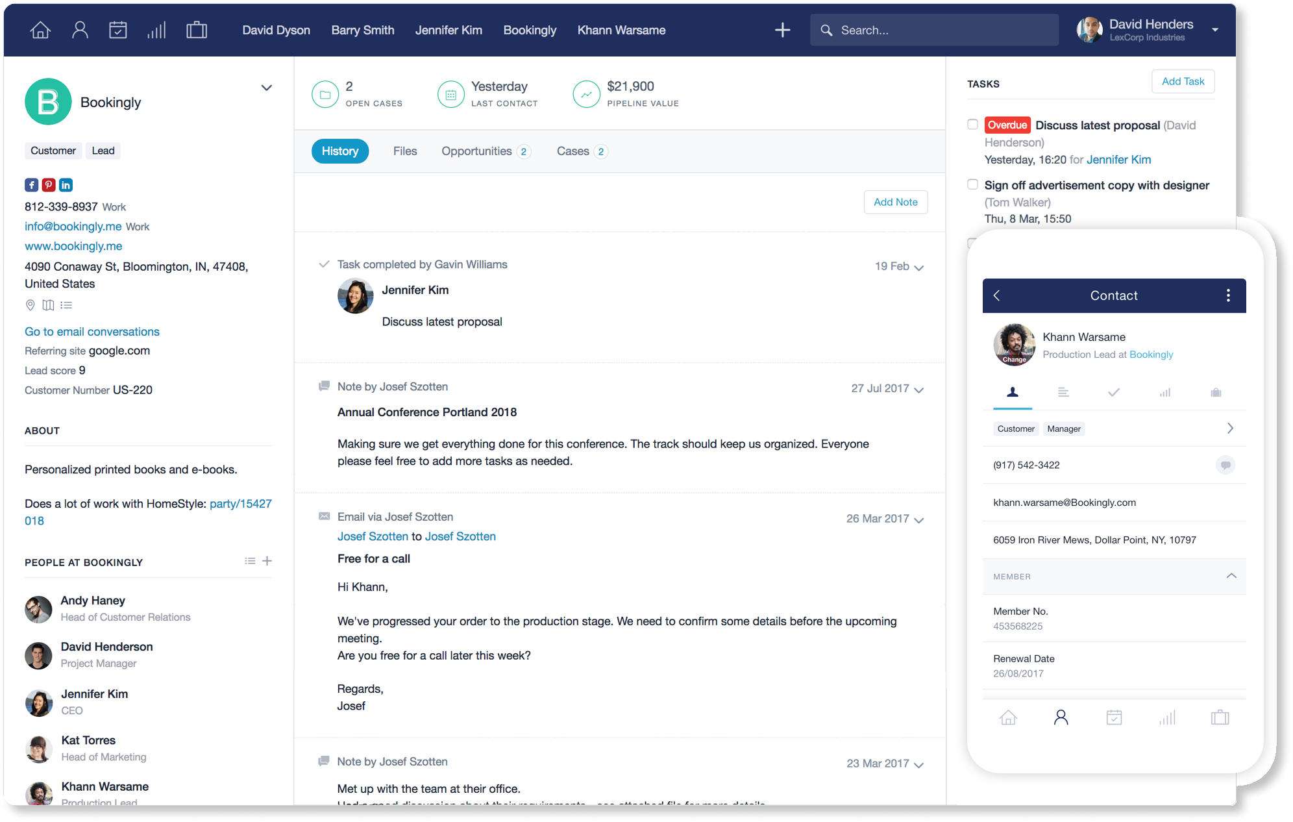Click Khann Warsame's avatar Change photo
Screen dimensions: 1293x822
pyautogui.click(x=1014, y=345)
